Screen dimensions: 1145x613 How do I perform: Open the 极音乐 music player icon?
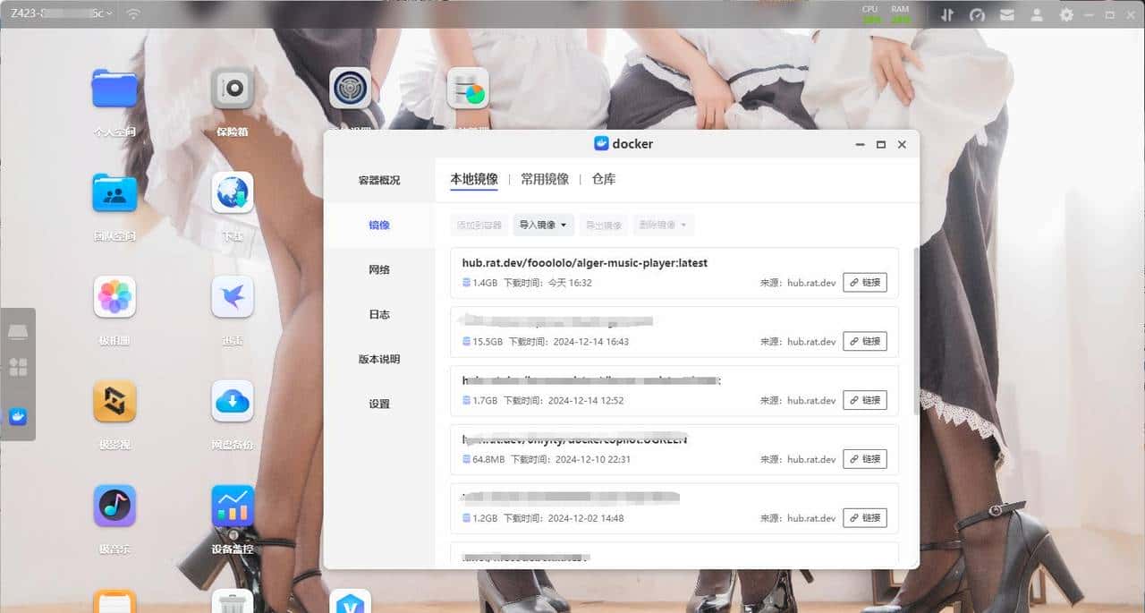click(114, 506)
